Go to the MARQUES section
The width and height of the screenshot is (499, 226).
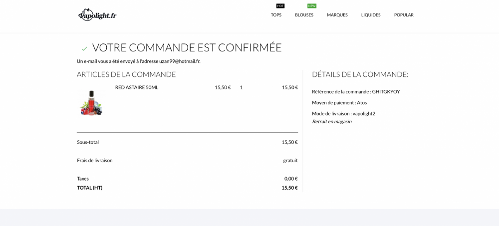[337, 15]
